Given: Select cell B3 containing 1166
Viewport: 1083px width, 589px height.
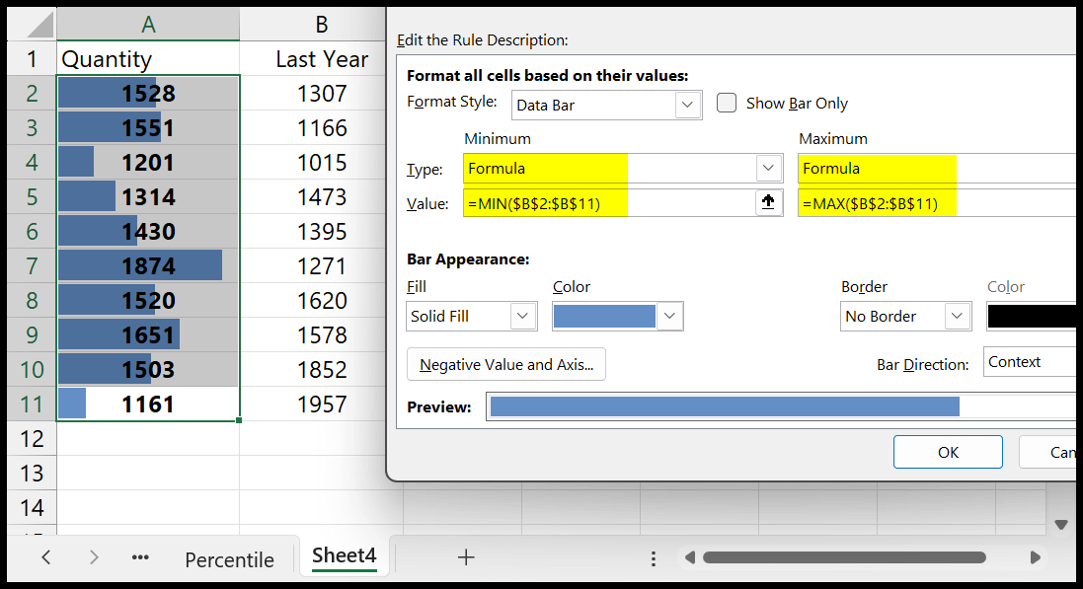Looking at the screenshot, I should point(322,126).
